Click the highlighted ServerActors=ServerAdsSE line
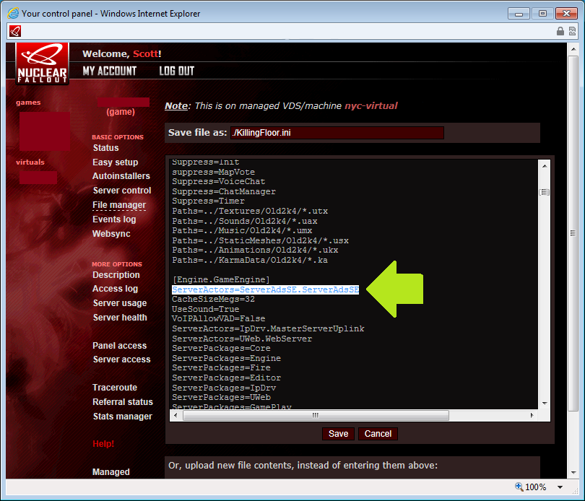The height and width of the screenshot is (501, 585). (x=265, y=289)
